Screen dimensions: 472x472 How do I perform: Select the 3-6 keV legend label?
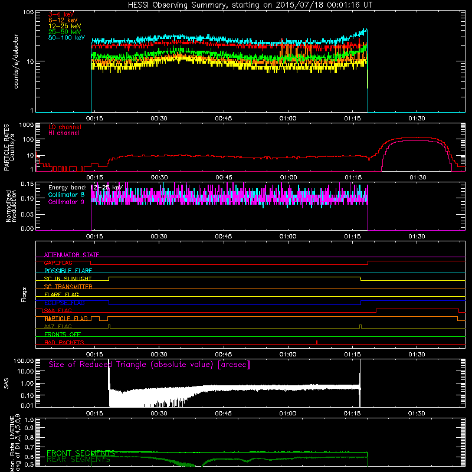[x=61, y=14]
